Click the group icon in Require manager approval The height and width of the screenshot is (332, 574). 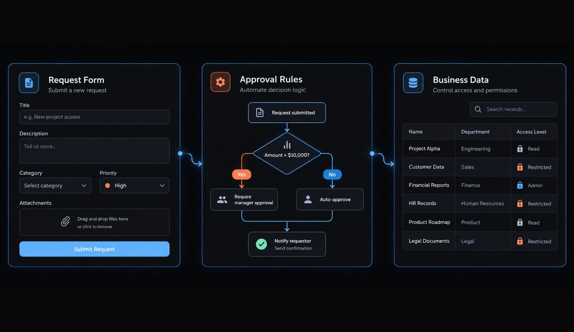222,200
